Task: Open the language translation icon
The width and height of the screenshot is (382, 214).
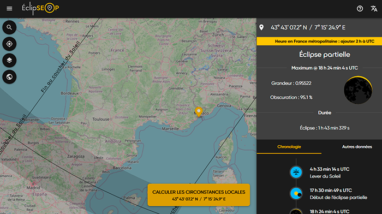Action: pyautogui.click(x=374, y=9)
